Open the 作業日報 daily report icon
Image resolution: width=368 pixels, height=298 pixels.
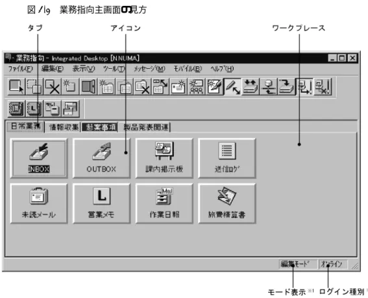click(164, 203)
